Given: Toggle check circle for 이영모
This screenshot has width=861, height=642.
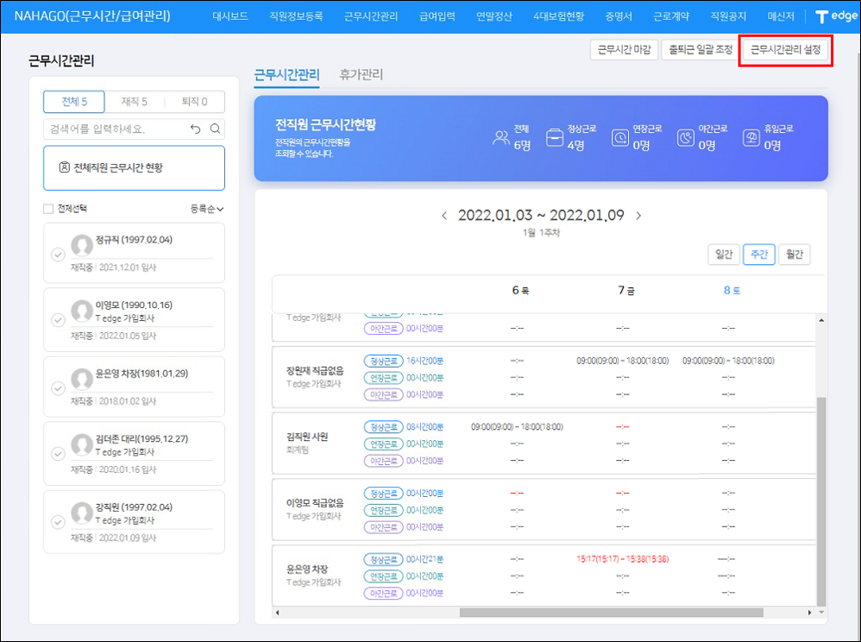Looking at the screenshot, I should click(58, 319).
